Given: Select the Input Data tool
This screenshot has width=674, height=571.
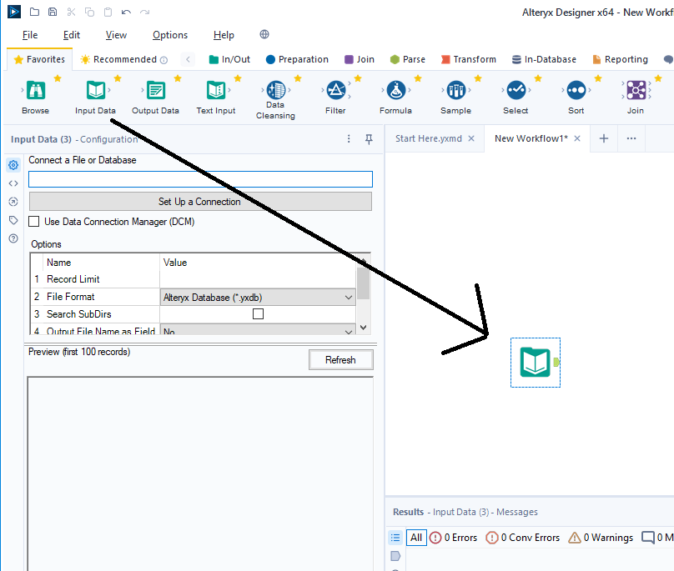Looking at the screenshot, I should click(94, 89).
